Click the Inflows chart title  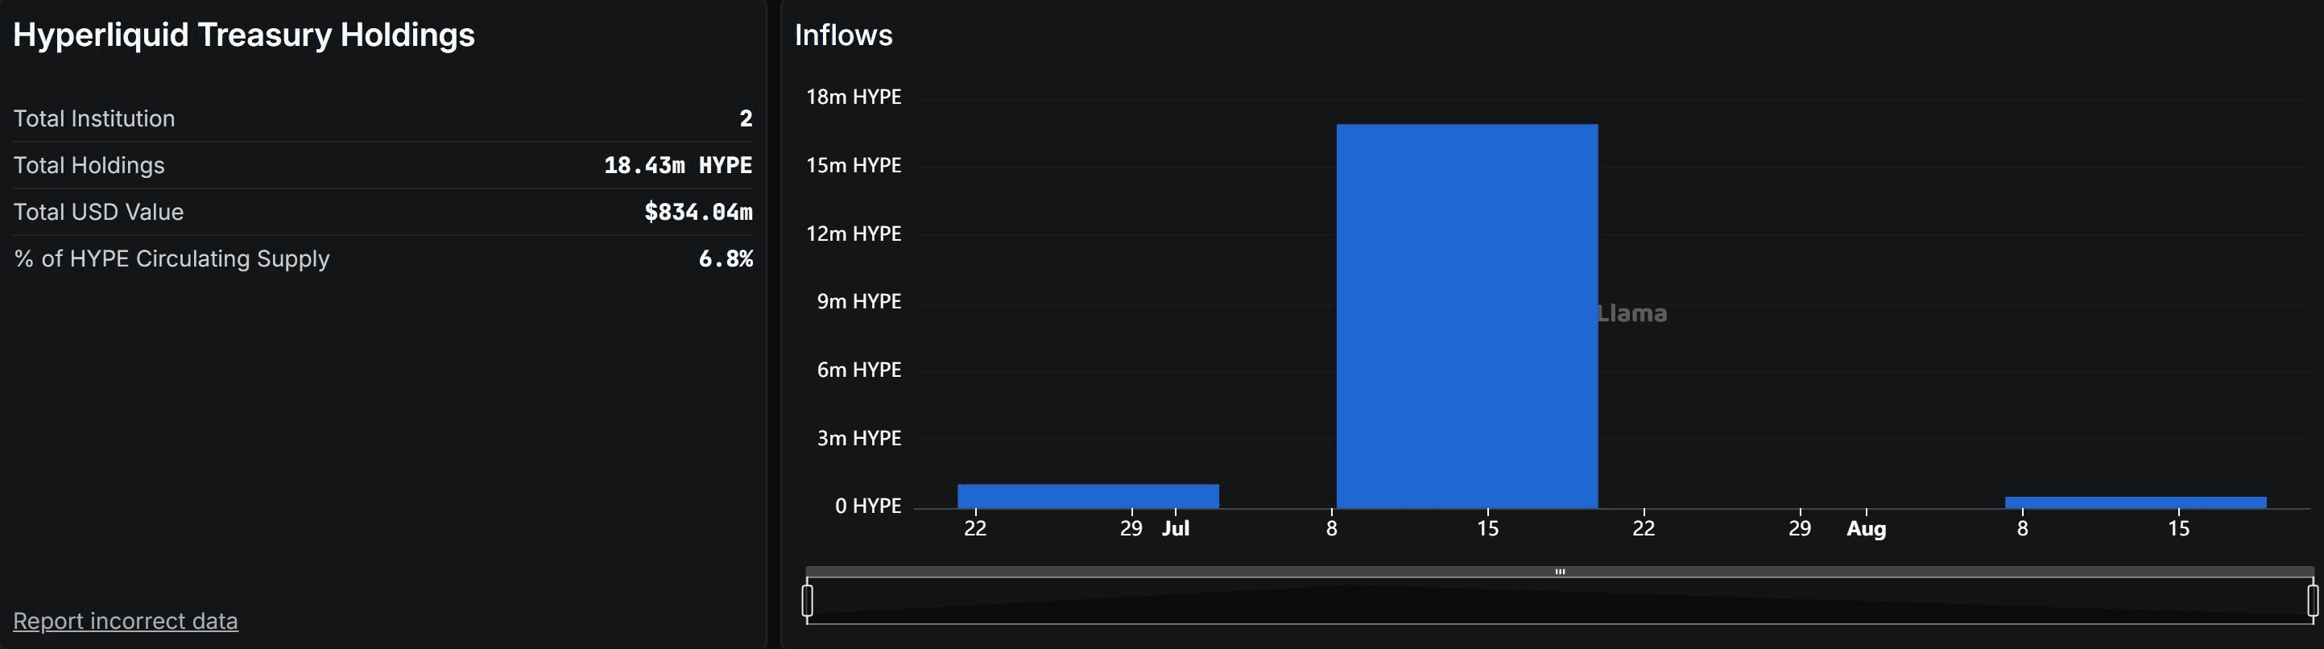tap(844, 35)
